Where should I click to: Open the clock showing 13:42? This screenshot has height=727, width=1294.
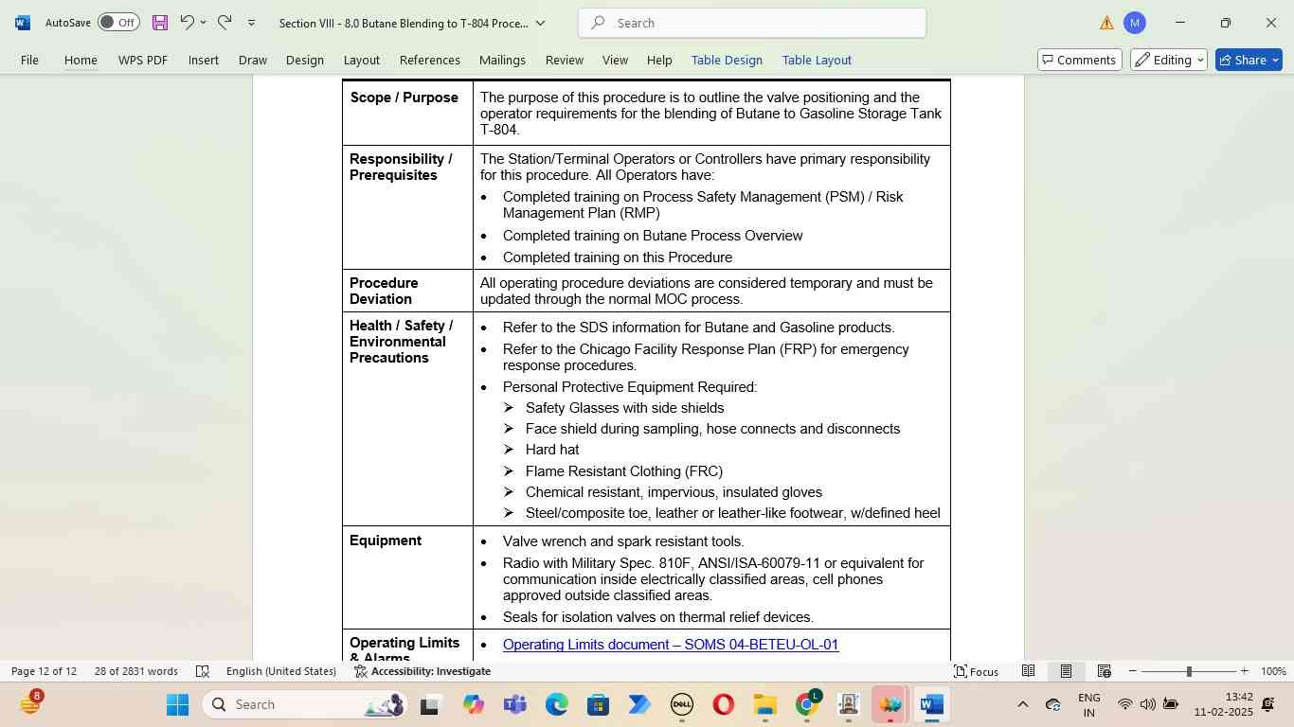1223,704
